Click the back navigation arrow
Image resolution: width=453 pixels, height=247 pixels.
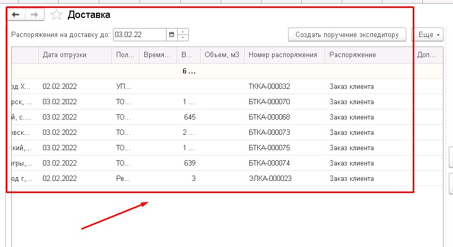[16, 15]
